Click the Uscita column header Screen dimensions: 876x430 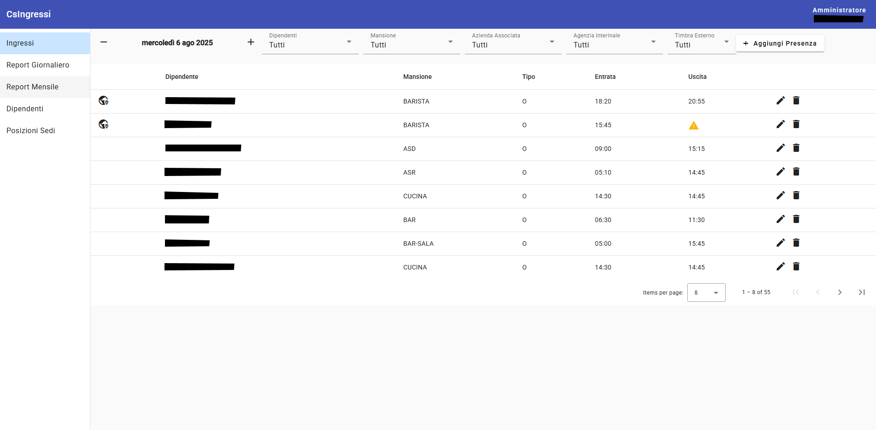[697, 77]
